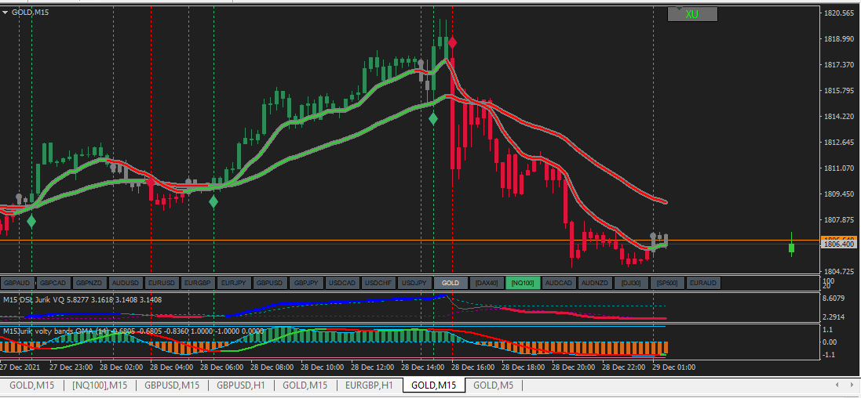Switch to the GOLD,M5 chart tab

(493, 385)
